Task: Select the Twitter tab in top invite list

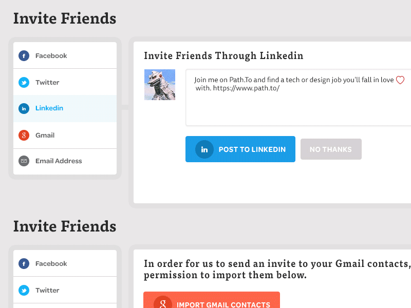Action: point(65,82)
